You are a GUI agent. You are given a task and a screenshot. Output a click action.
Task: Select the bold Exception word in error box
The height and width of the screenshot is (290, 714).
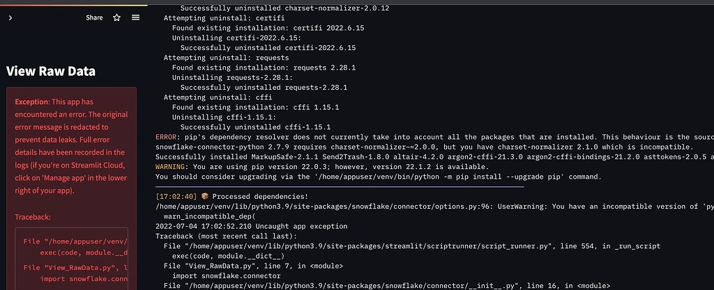tap(31, 102)
